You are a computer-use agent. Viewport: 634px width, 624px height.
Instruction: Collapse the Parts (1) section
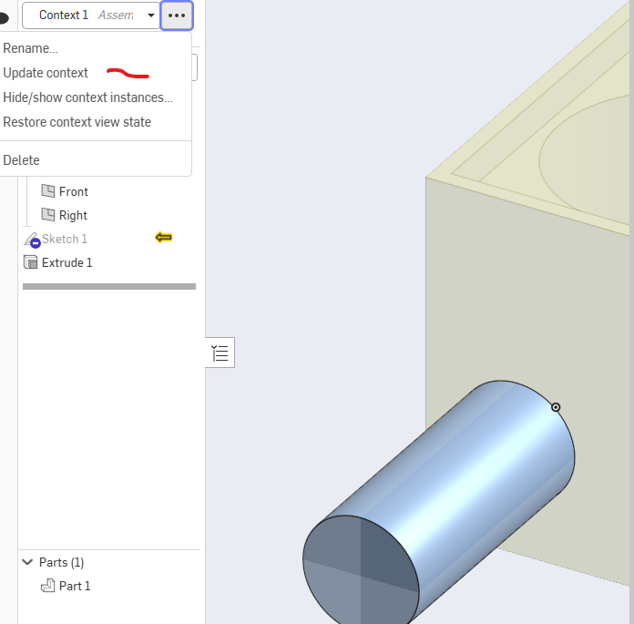(27, 562)
